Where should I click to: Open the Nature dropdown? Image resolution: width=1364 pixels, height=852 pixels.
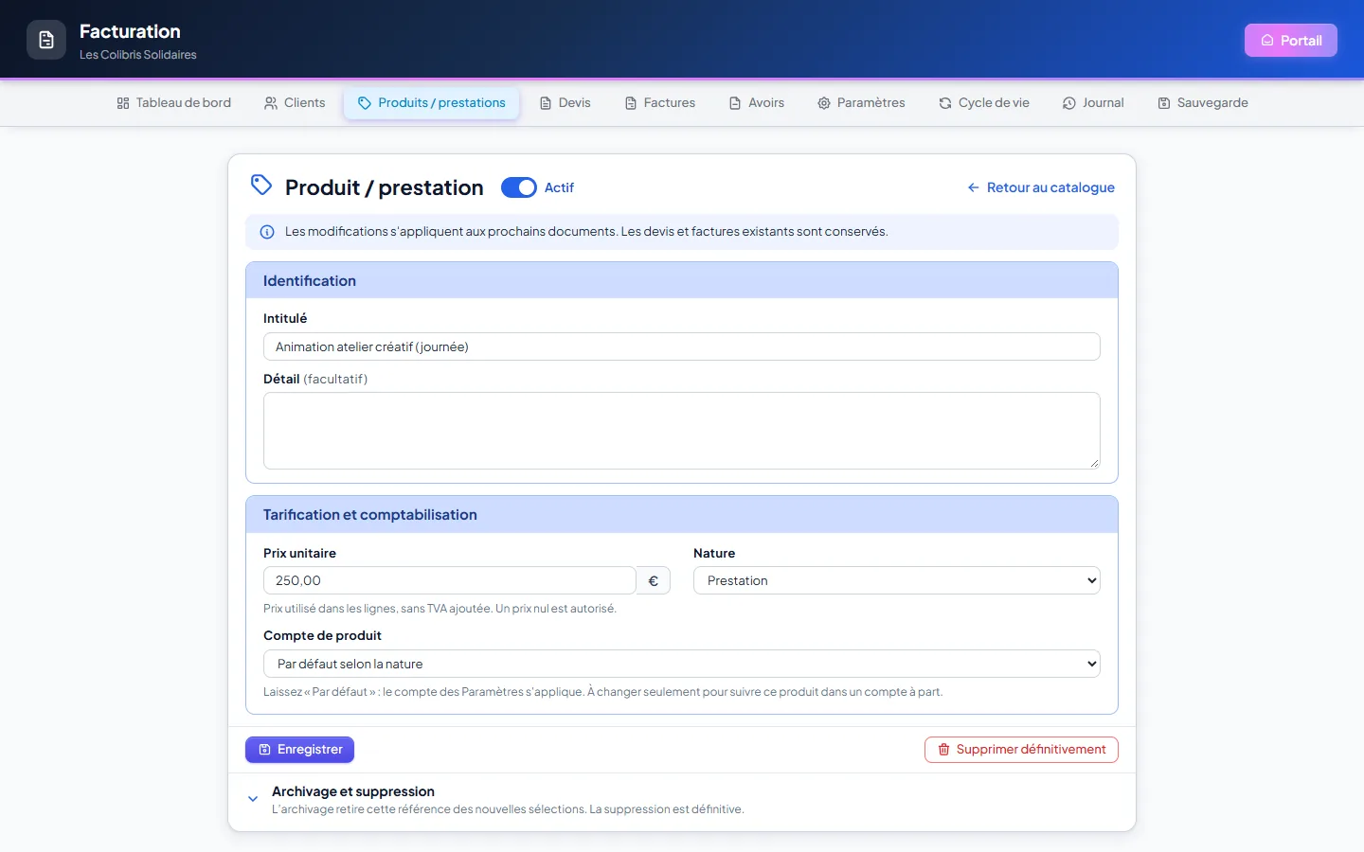[x=896, y=580]
